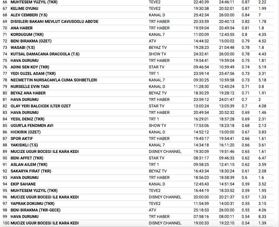The height and width of the screenshot is (227, 279).
Task: Click row number 100 in the list
Action: [x=5, y=223]
